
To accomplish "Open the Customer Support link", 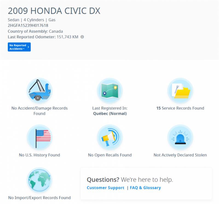I will pos(105,188).
